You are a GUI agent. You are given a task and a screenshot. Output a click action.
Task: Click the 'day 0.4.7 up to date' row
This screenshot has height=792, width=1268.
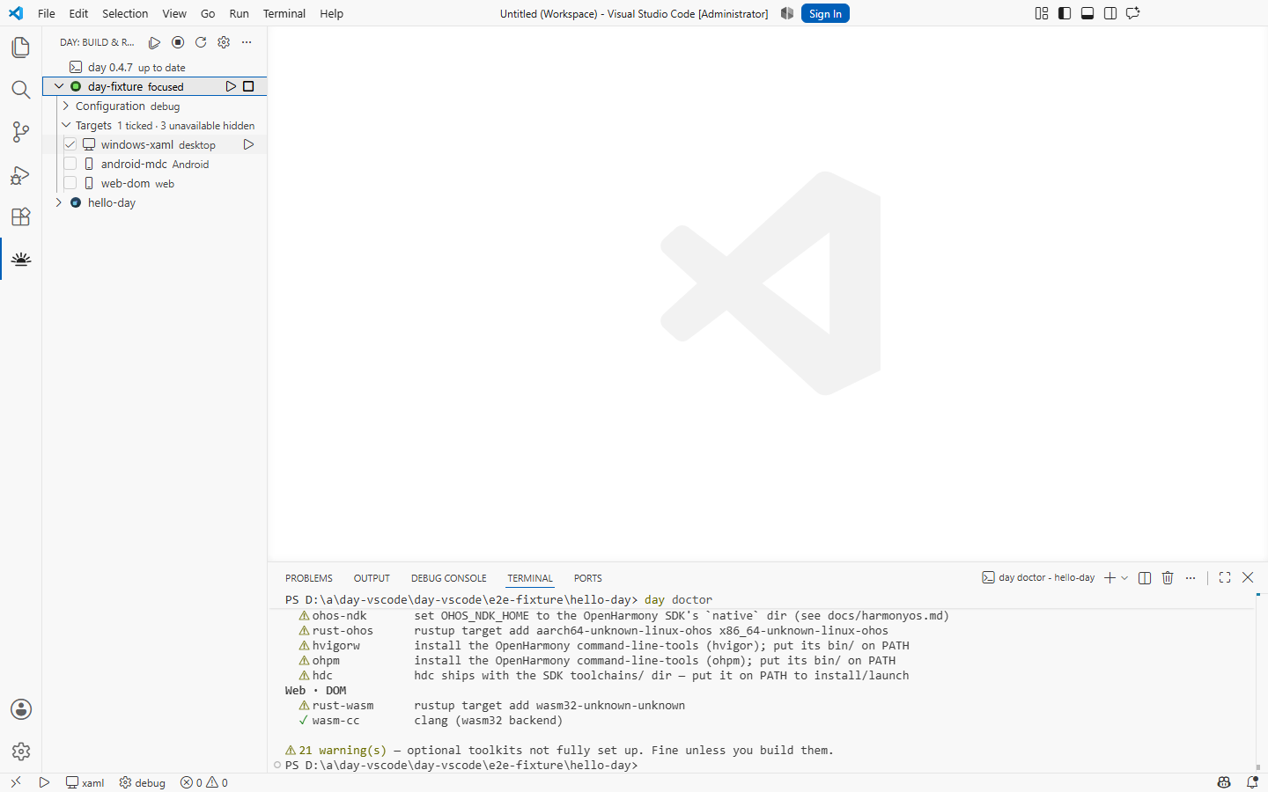(x=155, y=67)
